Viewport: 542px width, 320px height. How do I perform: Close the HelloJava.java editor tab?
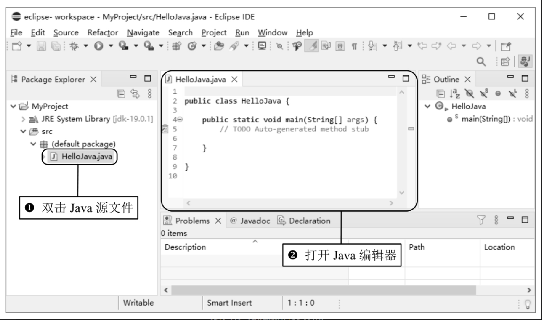[x=234, y=80]
